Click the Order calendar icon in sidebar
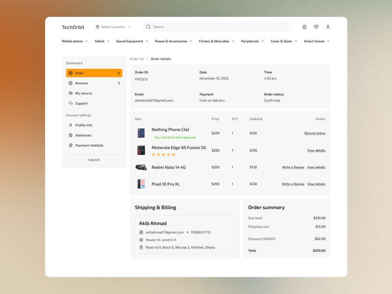 click(x=71, y=73)
